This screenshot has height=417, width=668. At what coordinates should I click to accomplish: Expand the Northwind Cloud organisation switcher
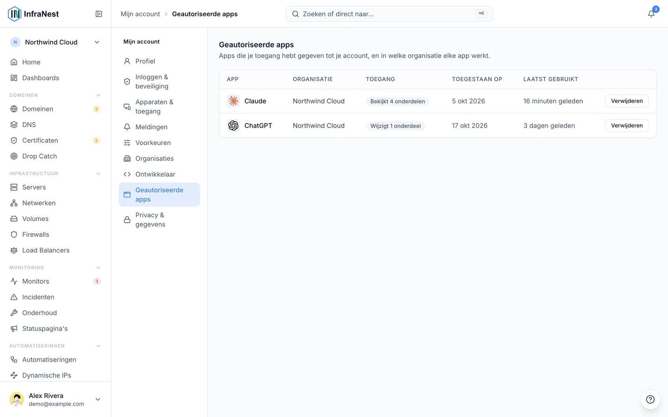55,42
